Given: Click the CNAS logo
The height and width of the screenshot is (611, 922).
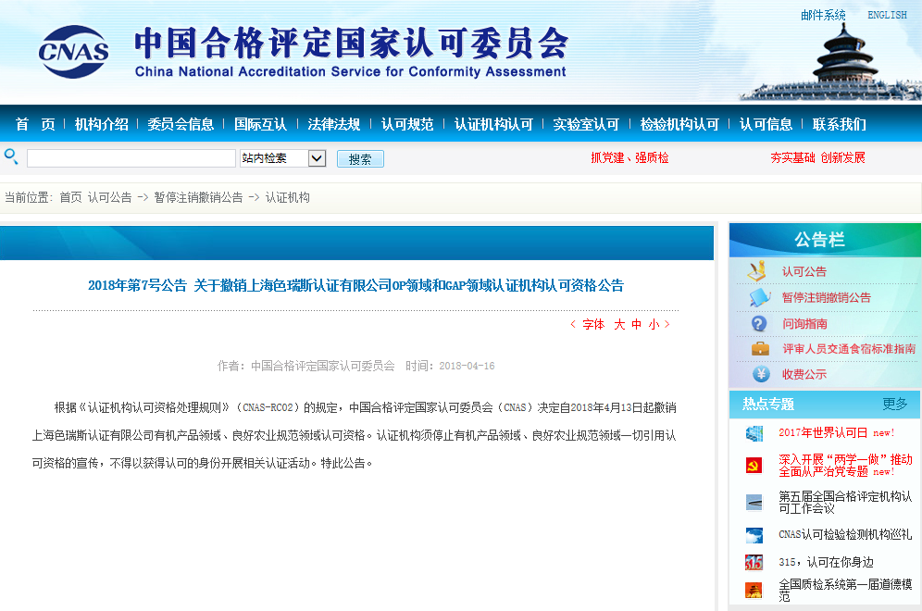Looking at the screenshot, I should tap(73, 52).
